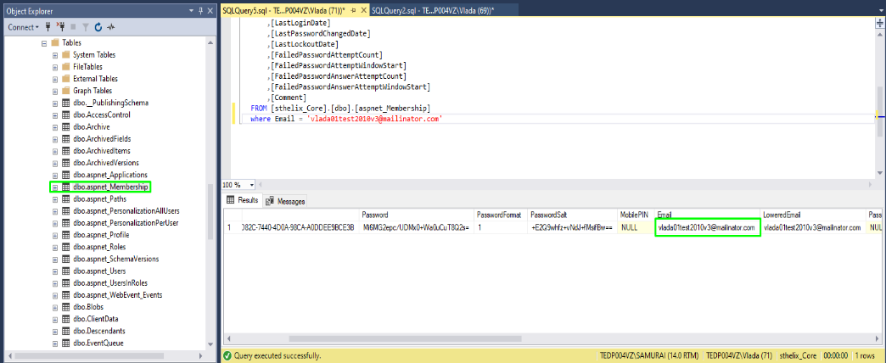The width and height of the screenshot is (886, 363).
Task: Click the Object Explorer vertical scrollbar
Action: point(210,211)
